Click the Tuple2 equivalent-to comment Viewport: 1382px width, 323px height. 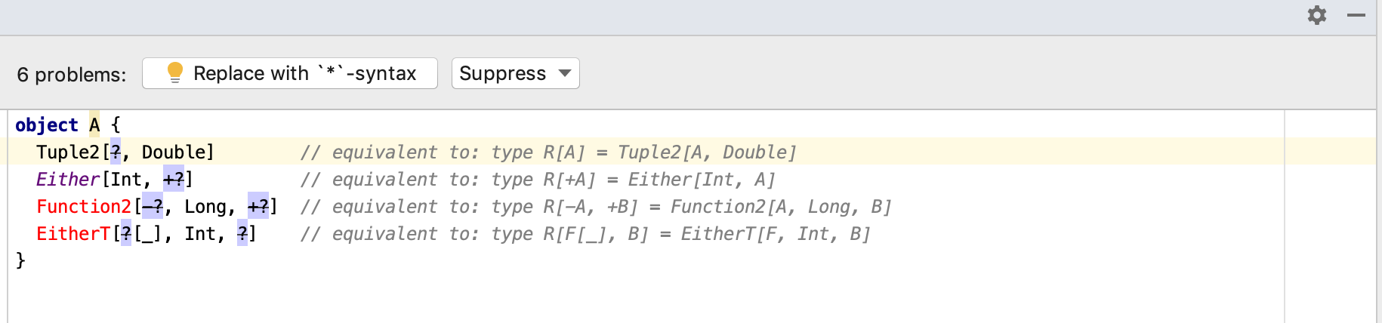coord(548,152)
